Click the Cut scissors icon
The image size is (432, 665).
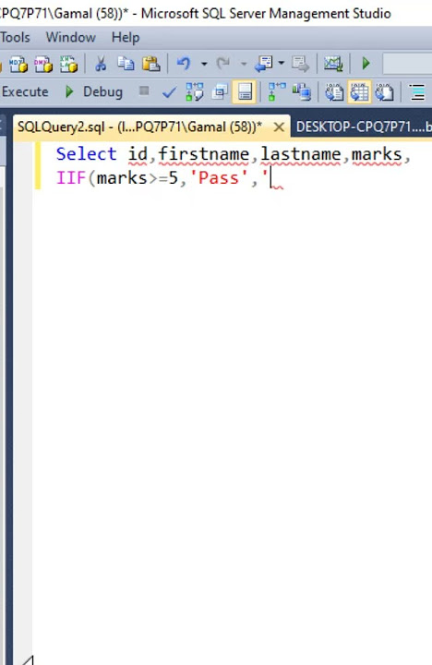(x=101, y=64)
